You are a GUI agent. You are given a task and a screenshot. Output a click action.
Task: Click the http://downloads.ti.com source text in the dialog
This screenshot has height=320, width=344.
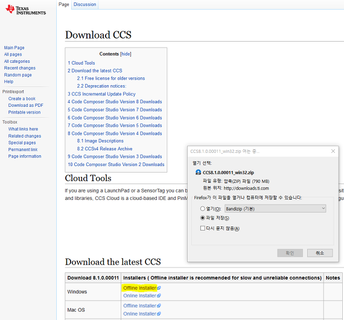(246, 188)
